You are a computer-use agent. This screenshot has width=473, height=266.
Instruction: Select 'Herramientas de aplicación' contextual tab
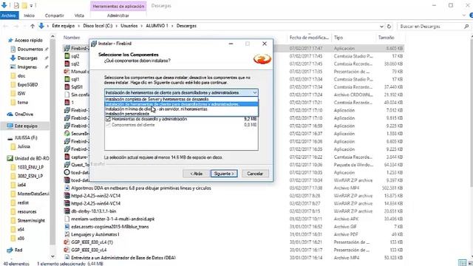pyautogui.click(x=118, y=6)
